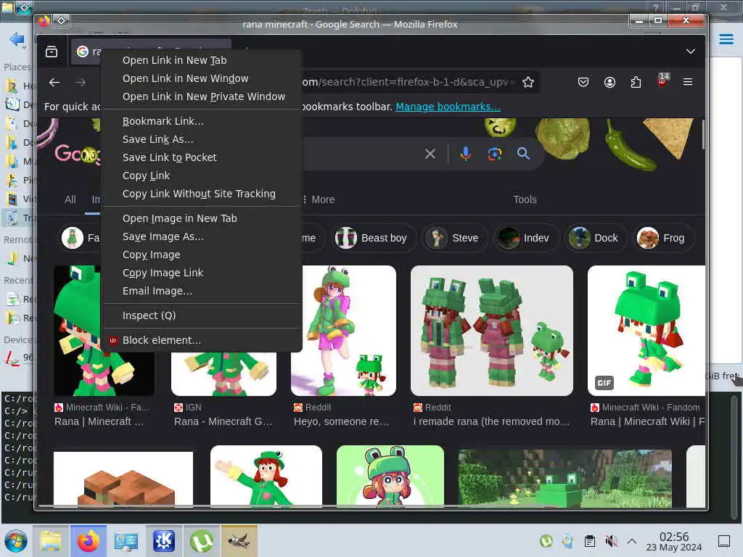Open Firefox View icon in tab bar
Viewport: 743px width, 557px height.
(52, 51)
